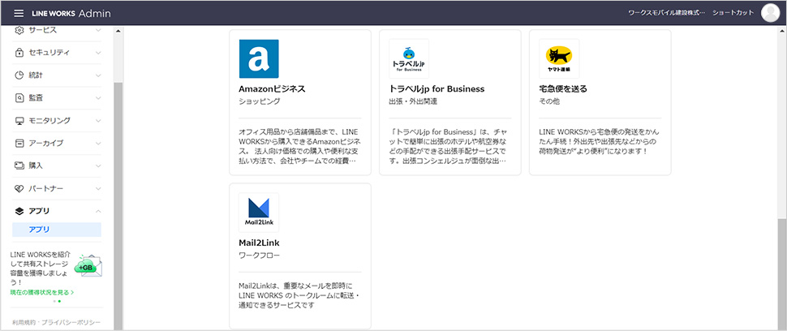Viewport: 787px width, 331px height.
Task: Click the sidebar scrollbar thumb
Action: pos(118,205)
